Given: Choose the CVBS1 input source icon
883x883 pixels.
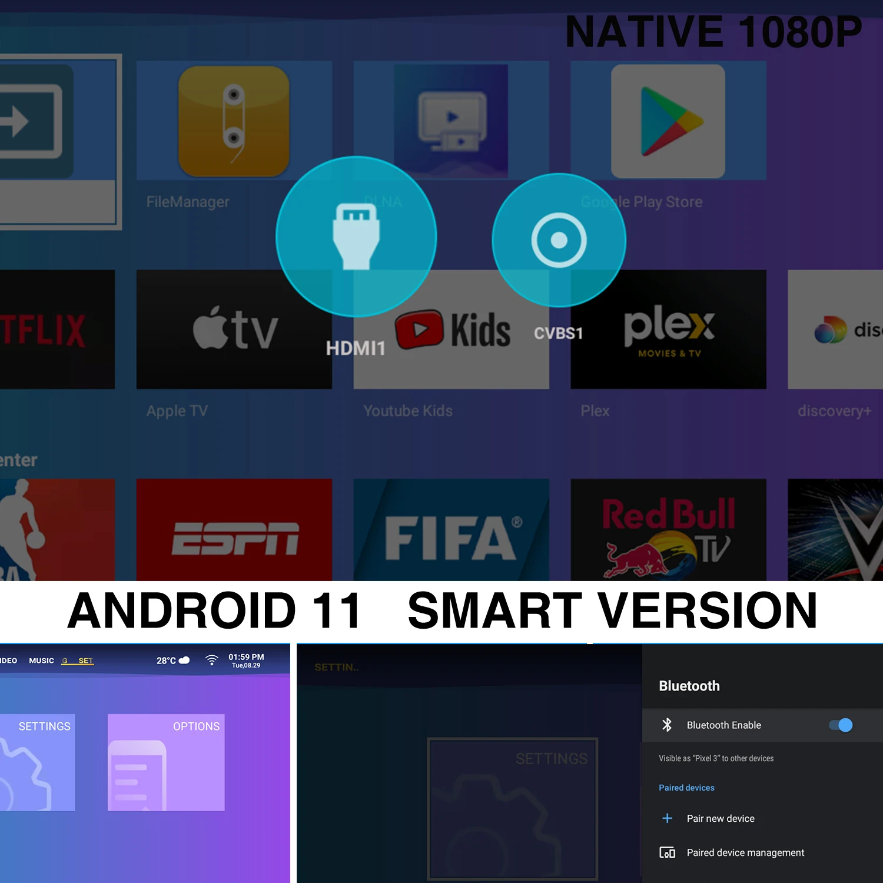Looking at the screenshot, I should click(559, 240).
